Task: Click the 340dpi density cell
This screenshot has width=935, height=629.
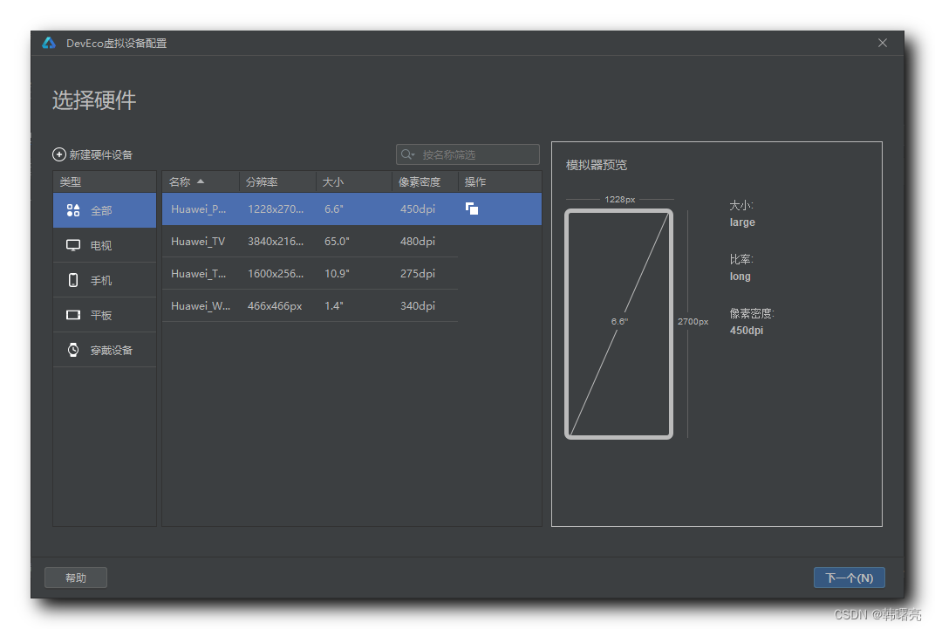Action: point(418,305)
